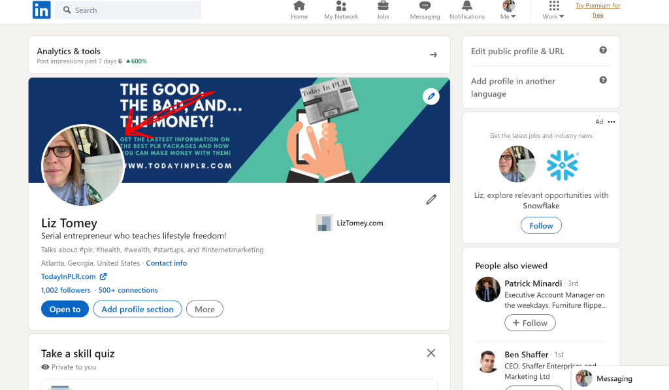669x390 pixels.
Task: Open the Analytics & tools arrow
Action: 434,55
